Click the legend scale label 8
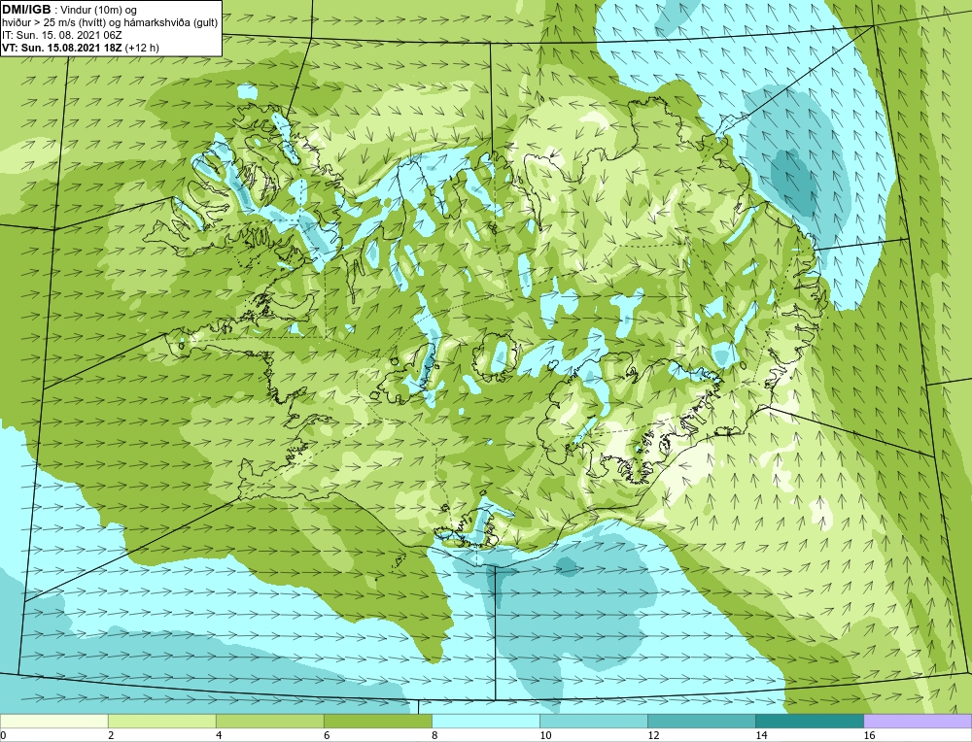 [x=434, y=735]
